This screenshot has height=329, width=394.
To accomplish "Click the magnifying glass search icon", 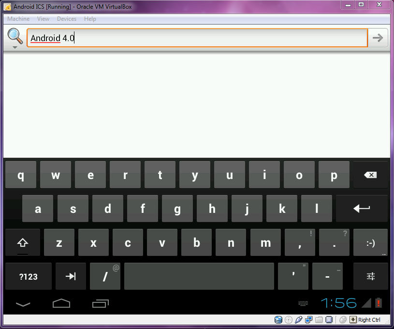I will click(15, 36).
